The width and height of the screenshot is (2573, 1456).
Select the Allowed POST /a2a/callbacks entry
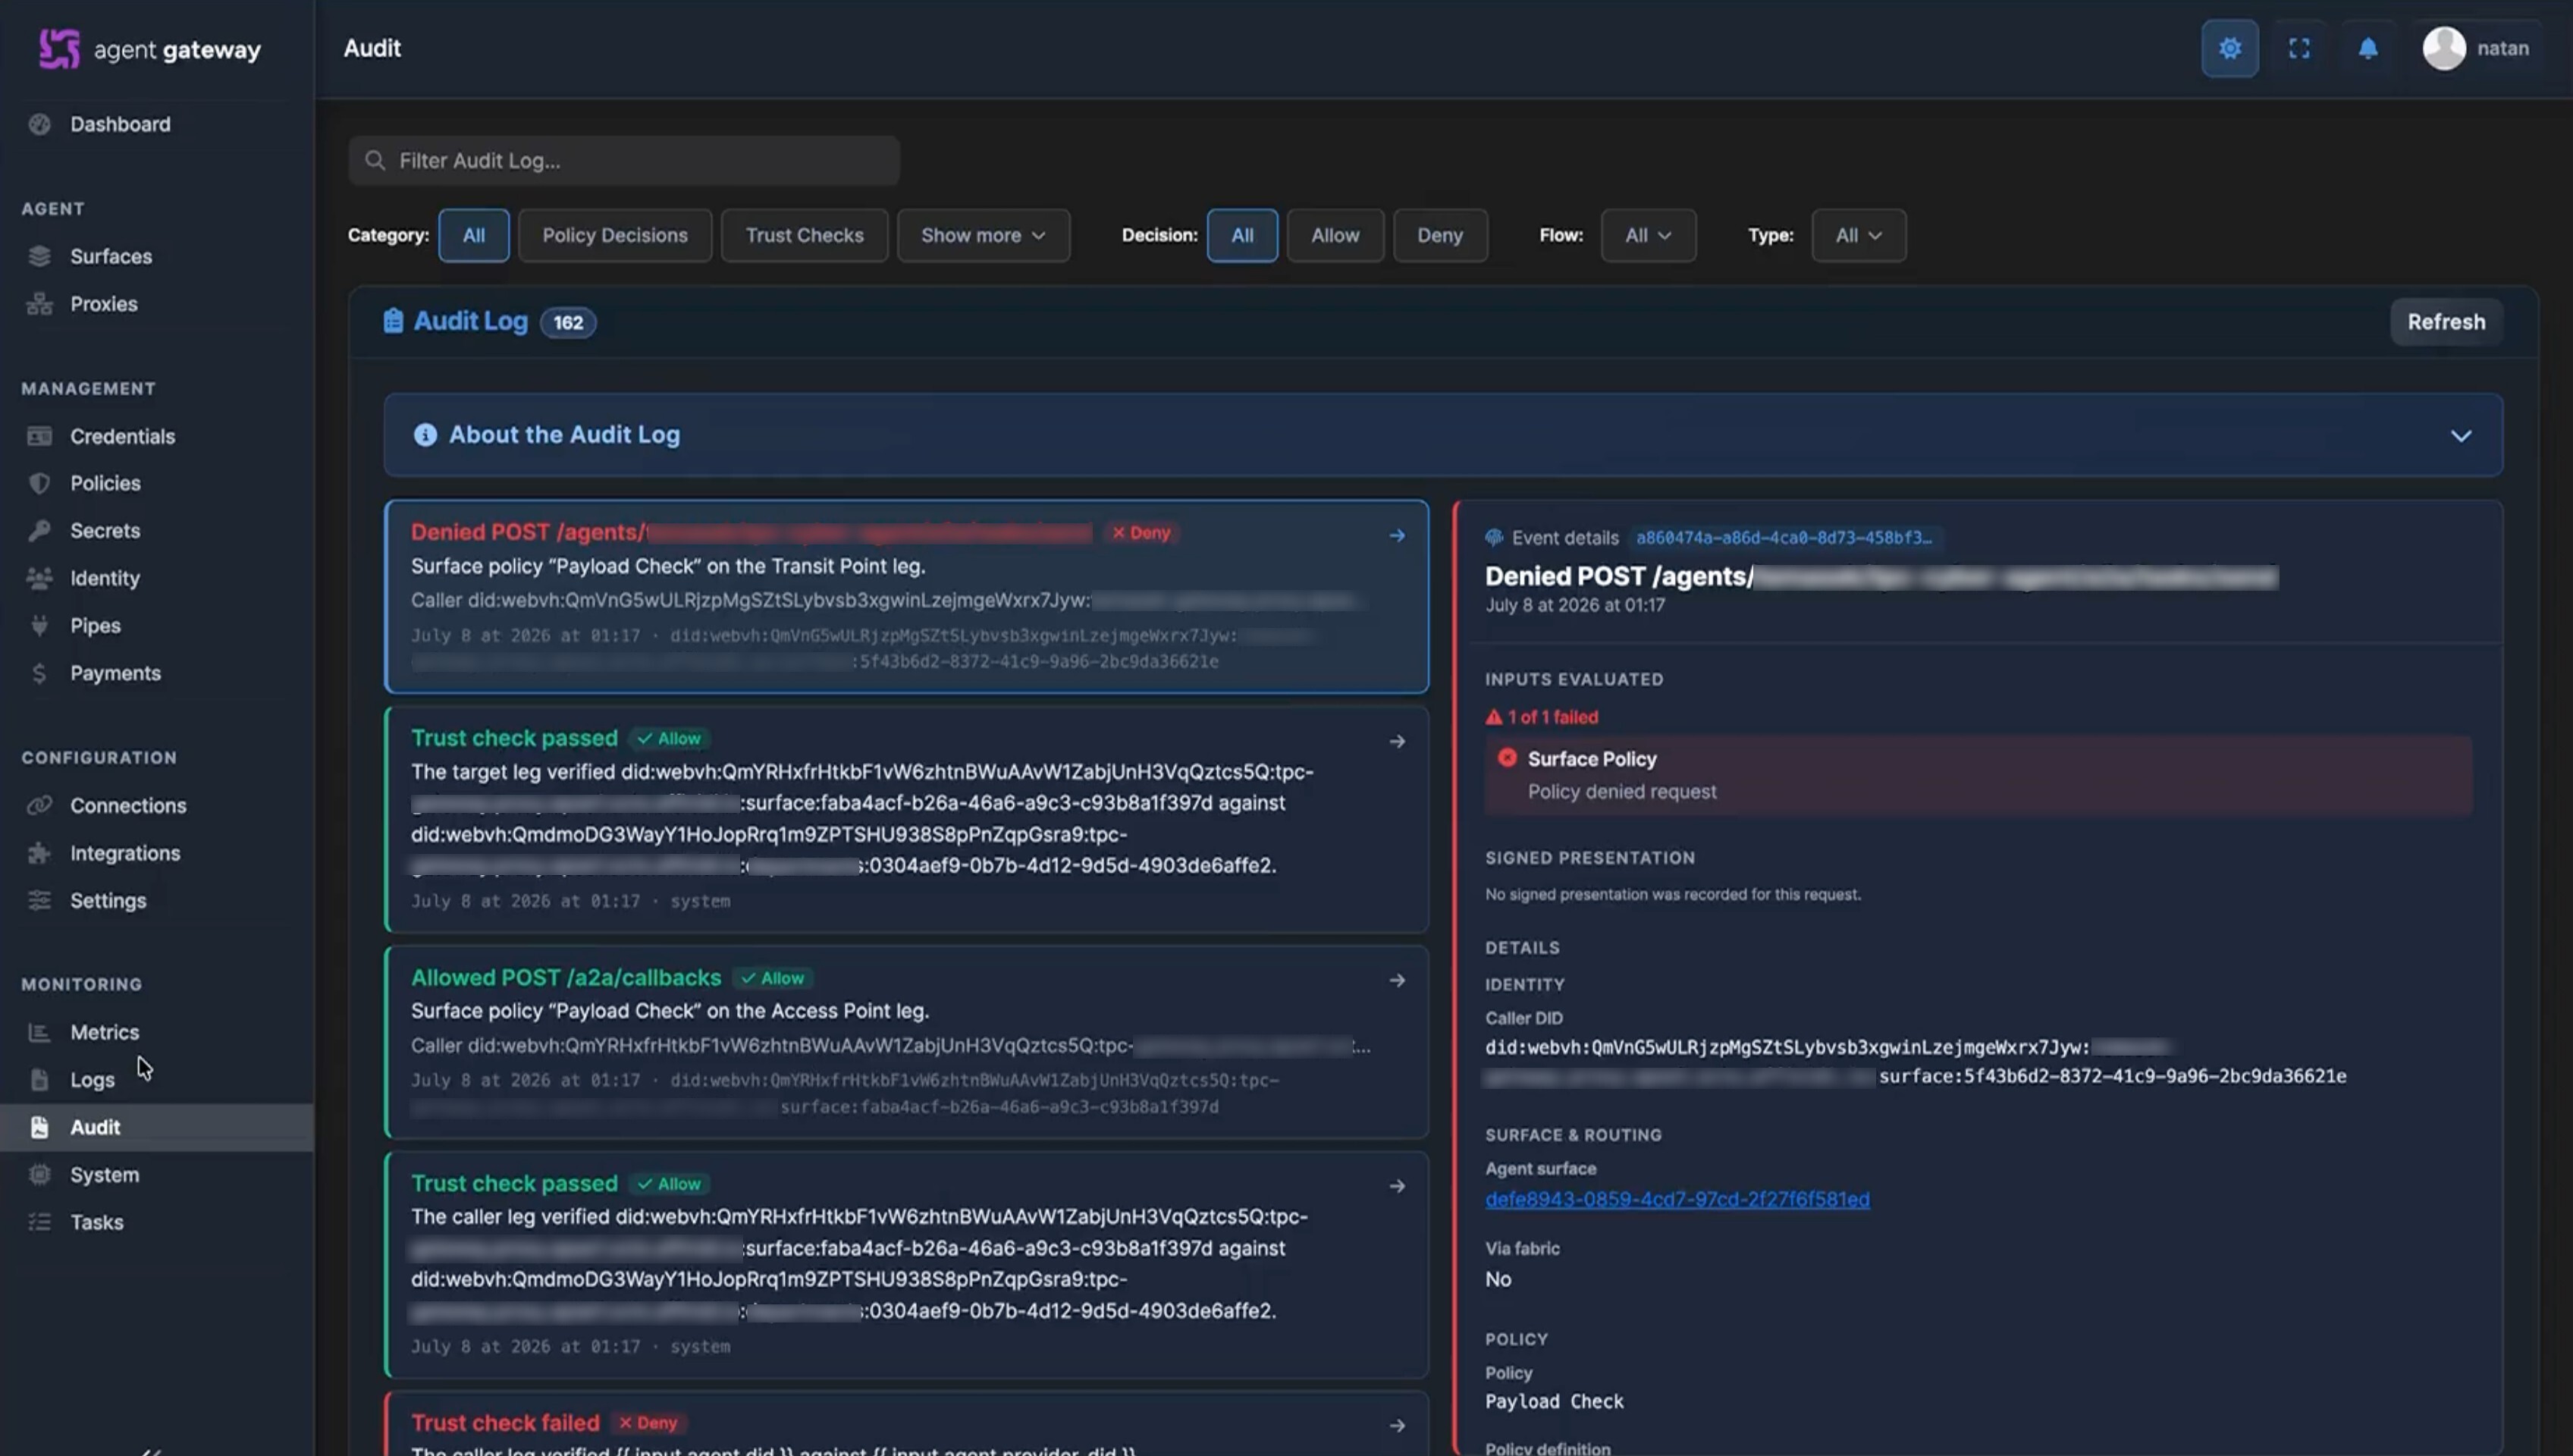[x=906, y=1042]
